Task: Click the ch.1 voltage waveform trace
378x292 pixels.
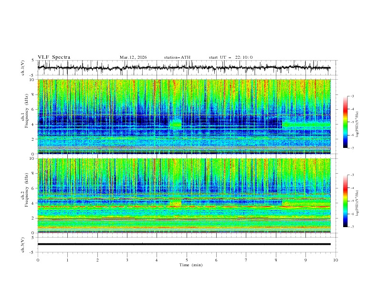Action: 184,68
